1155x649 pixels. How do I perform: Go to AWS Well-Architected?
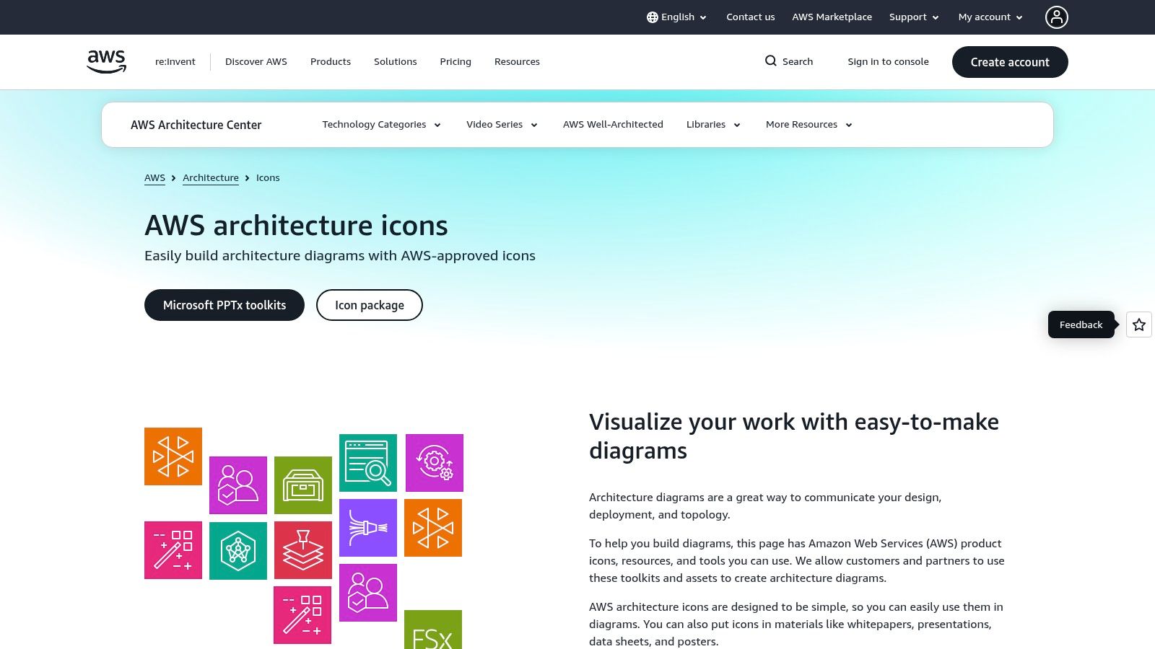(613, 125)
